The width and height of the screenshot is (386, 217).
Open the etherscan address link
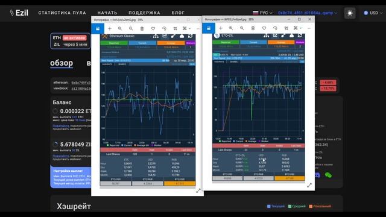[81, 83]
